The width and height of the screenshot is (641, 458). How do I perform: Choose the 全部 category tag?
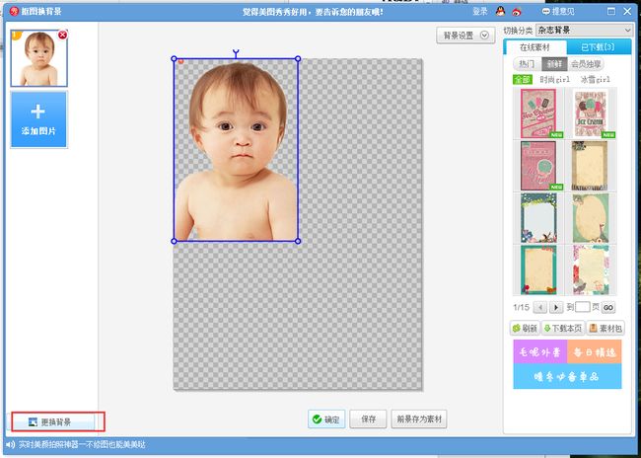(523, 79)
